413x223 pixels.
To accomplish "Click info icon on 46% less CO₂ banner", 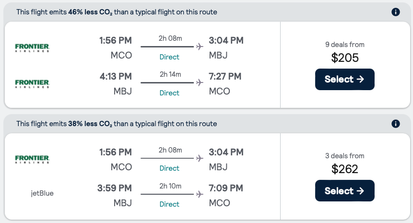I will click(x=396, y=12).
